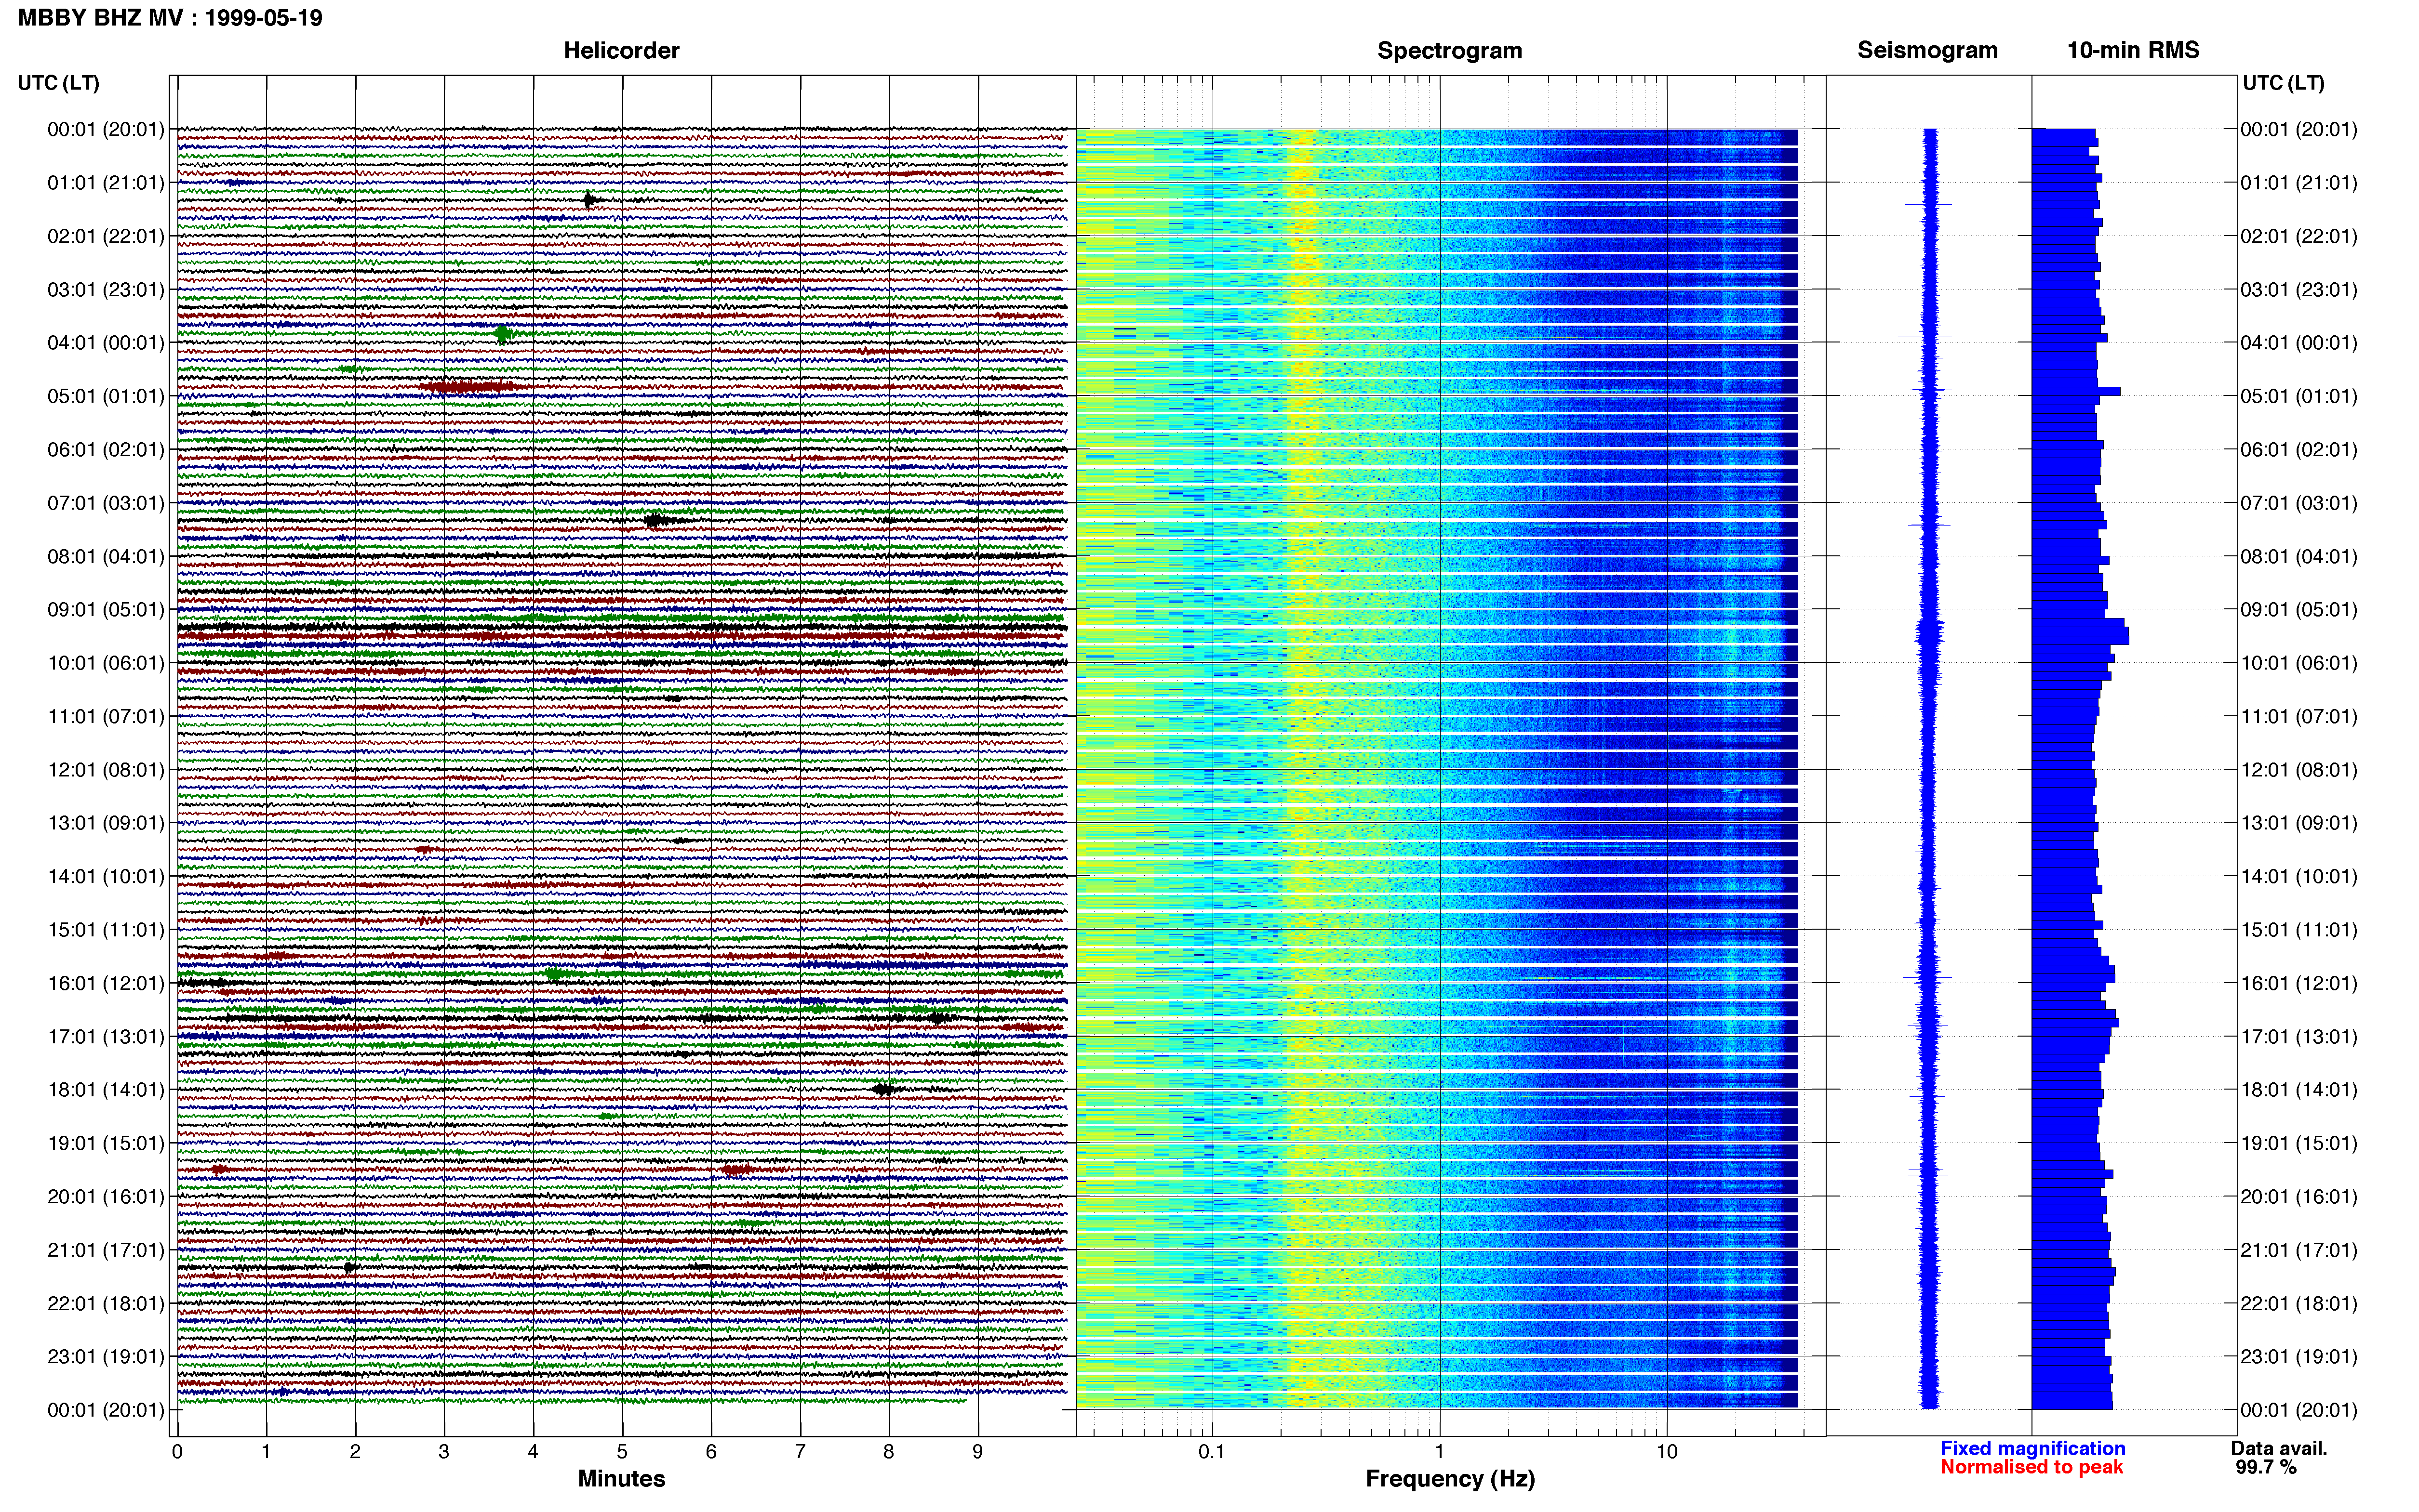The width and height of the screenshot is (2419, 1512).
Task: Select the 'Helicorder' panel heading
Action: pos(621,50)
